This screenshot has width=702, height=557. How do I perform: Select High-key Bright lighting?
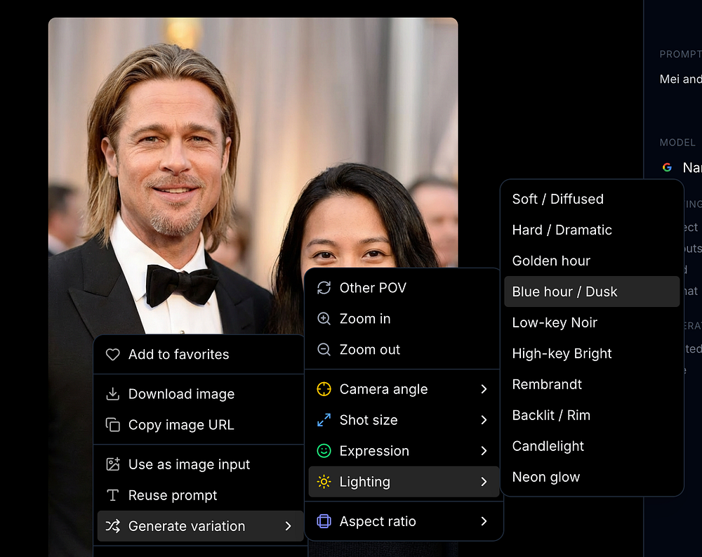(x=592, y=353)
